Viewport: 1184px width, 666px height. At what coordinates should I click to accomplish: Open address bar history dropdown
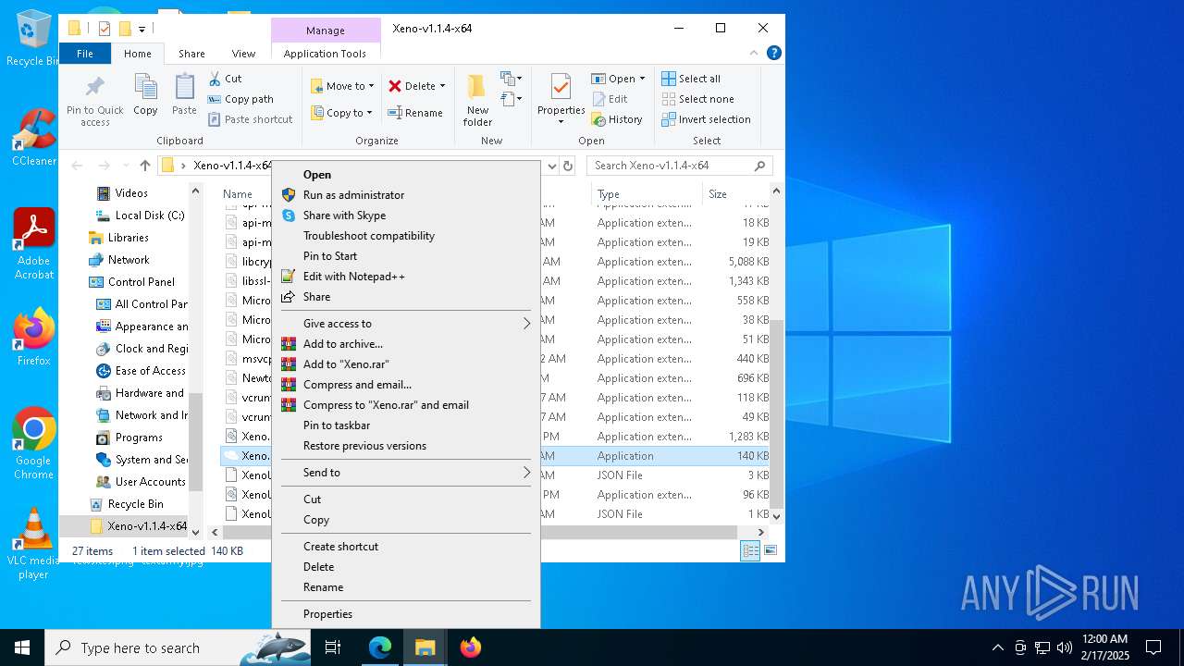[x=552, y=166]
